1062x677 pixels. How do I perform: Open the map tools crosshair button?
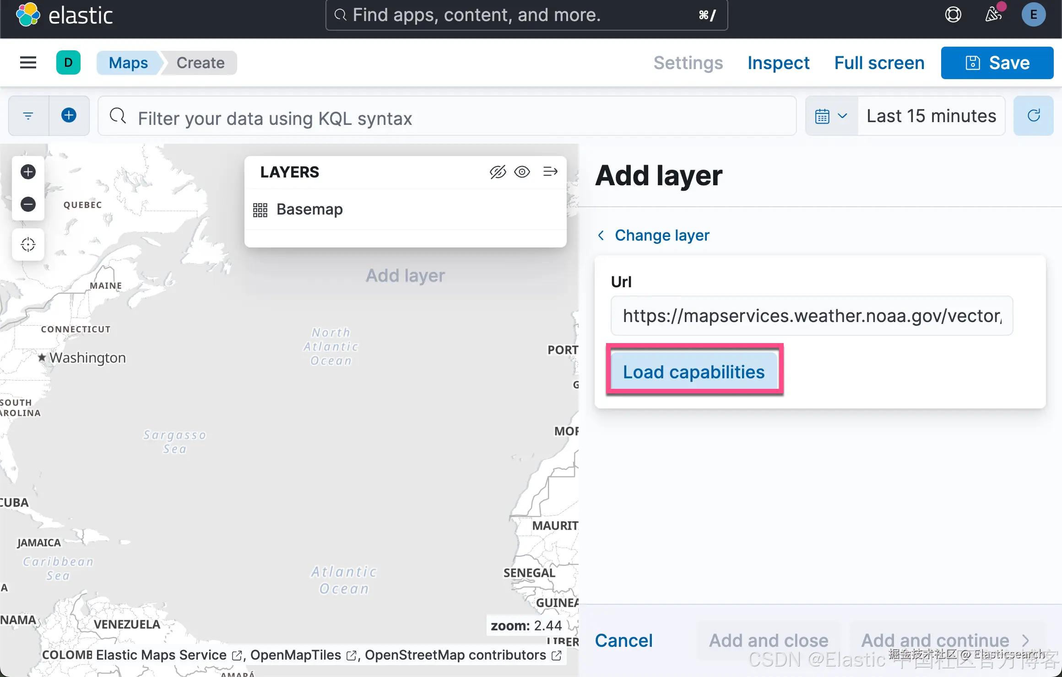click(28, 244)
